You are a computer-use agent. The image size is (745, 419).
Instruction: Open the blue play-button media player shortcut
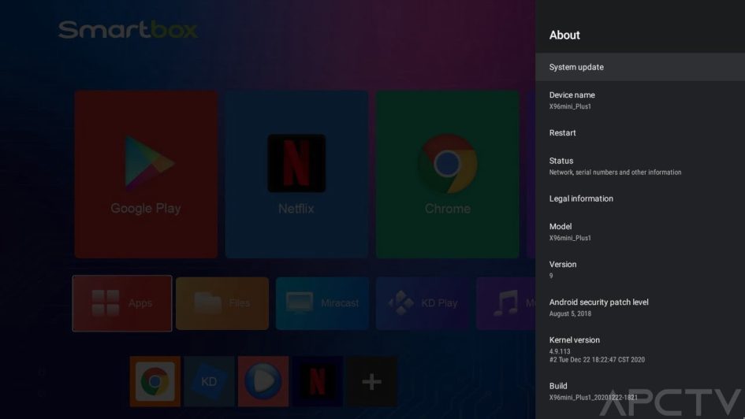pos(263,382)
